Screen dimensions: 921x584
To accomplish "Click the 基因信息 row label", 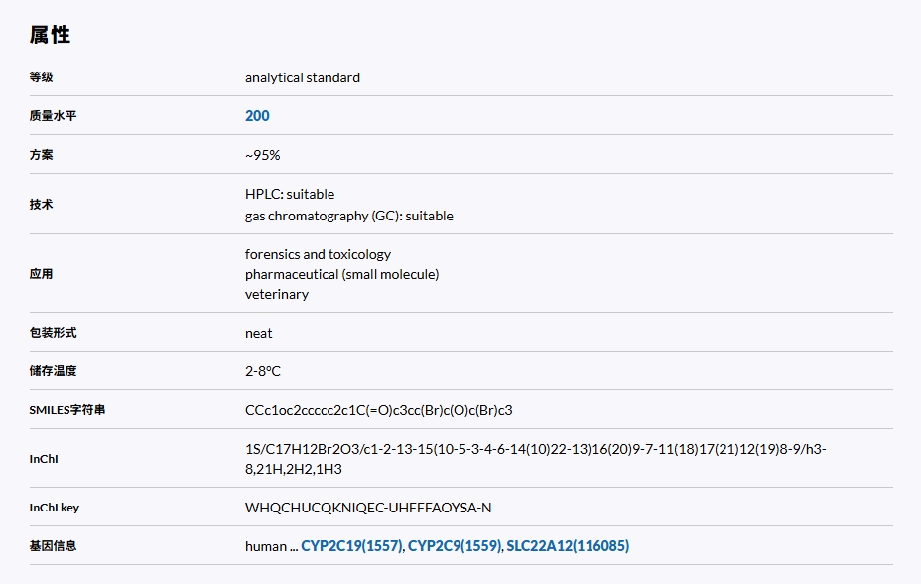I will click(53, 546).
